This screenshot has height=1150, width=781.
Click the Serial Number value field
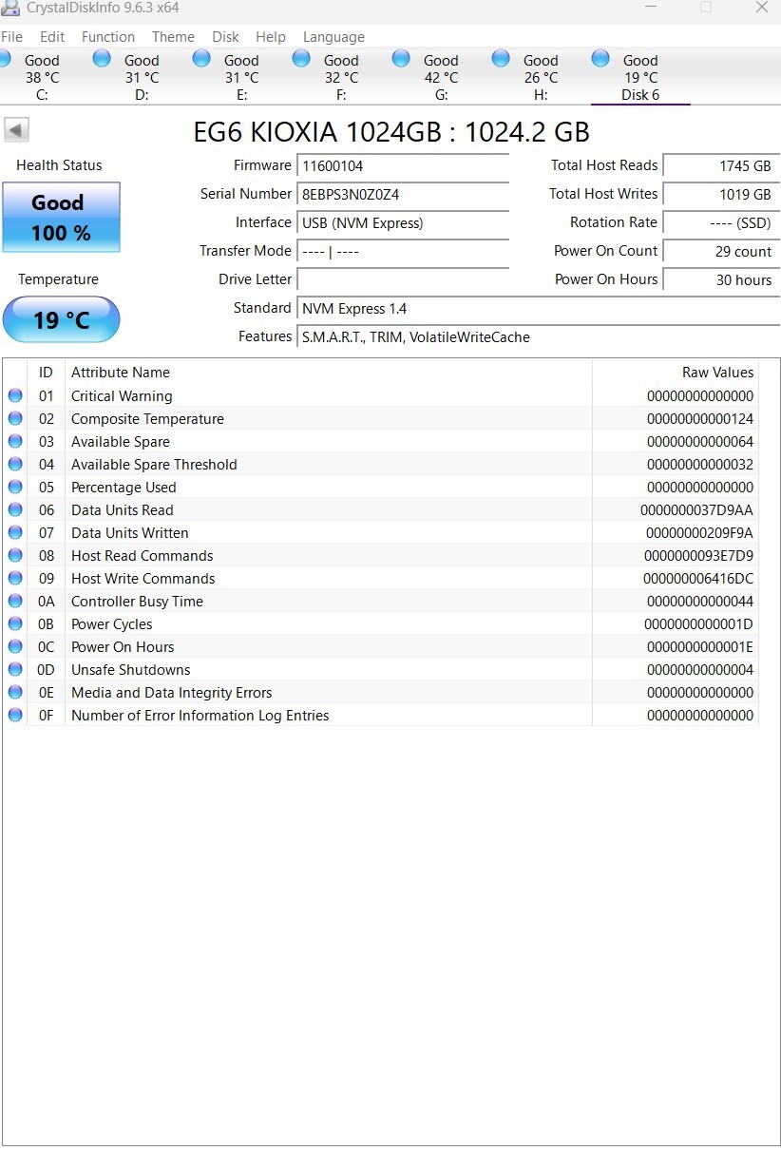tap(403, 194)
